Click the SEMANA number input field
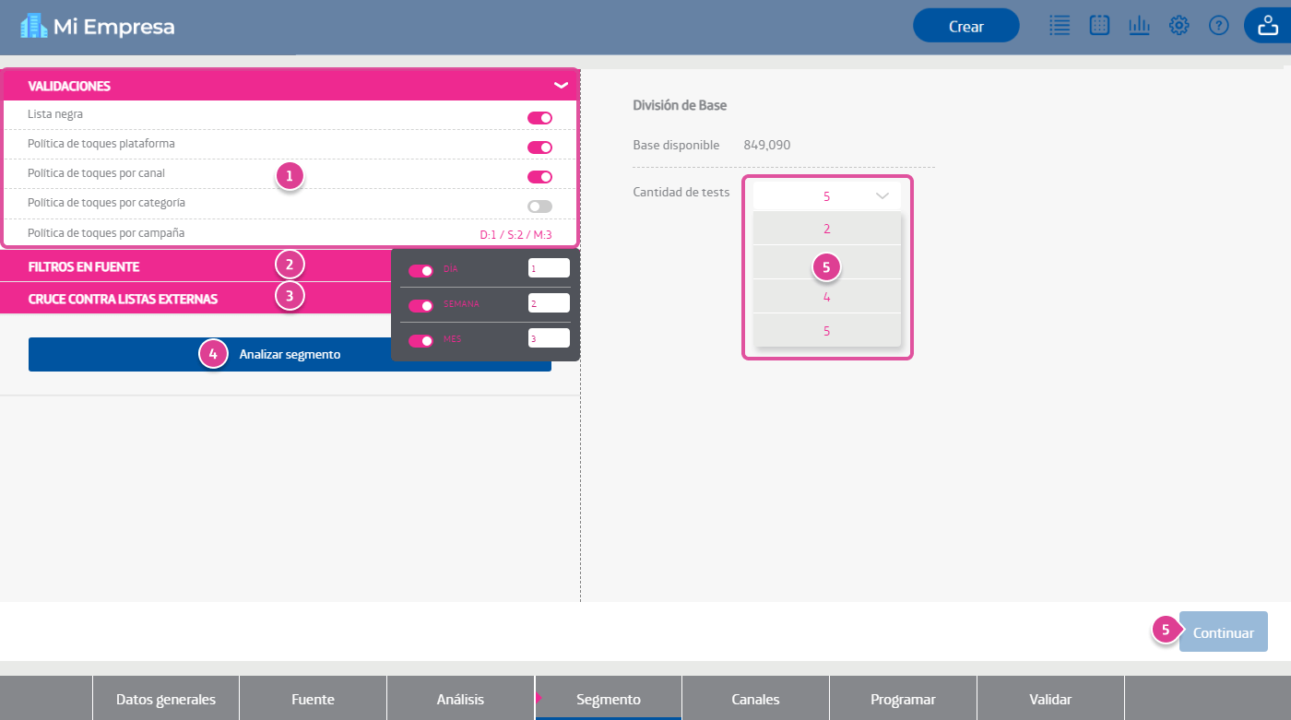The width and height of the screenshot is (1291, 720). (x=549, y=303)
